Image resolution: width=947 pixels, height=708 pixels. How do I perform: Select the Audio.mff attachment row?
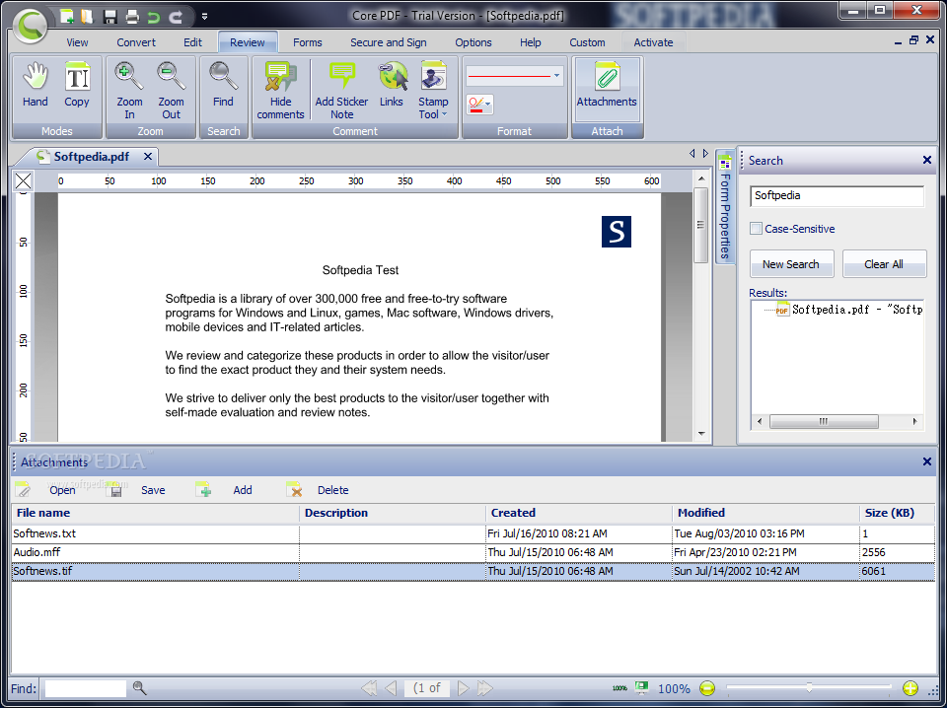click(473, 552)
